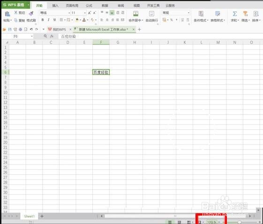This screenshot has height=224, width=263.
Task: Click the Merge and Center icon
Action: 135,14
